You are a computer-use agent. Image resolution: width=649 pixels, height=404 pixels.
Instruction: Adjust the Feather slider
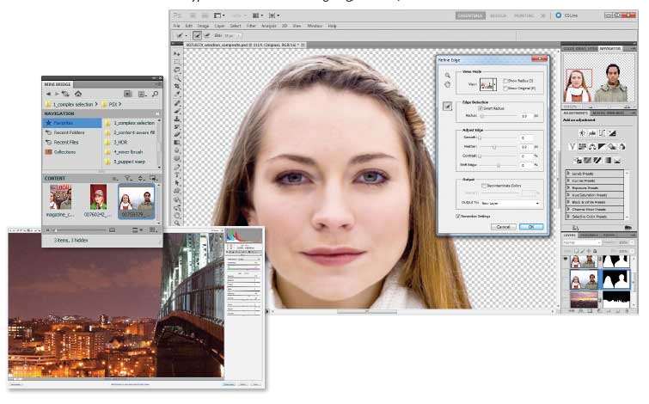[x=493, y=148]
